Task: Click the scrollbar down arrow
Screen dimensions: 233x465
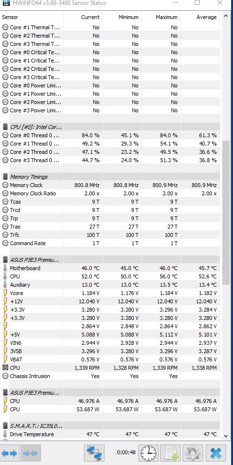Action: point(226,436)
